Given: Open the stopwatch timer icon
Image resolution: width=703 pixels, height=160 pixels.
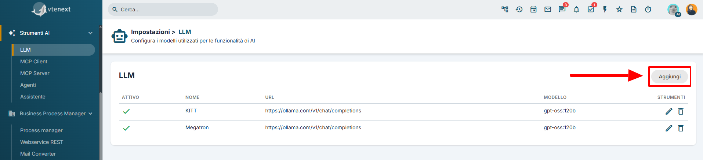Looking at the screenshot, I should click(648, 10).
